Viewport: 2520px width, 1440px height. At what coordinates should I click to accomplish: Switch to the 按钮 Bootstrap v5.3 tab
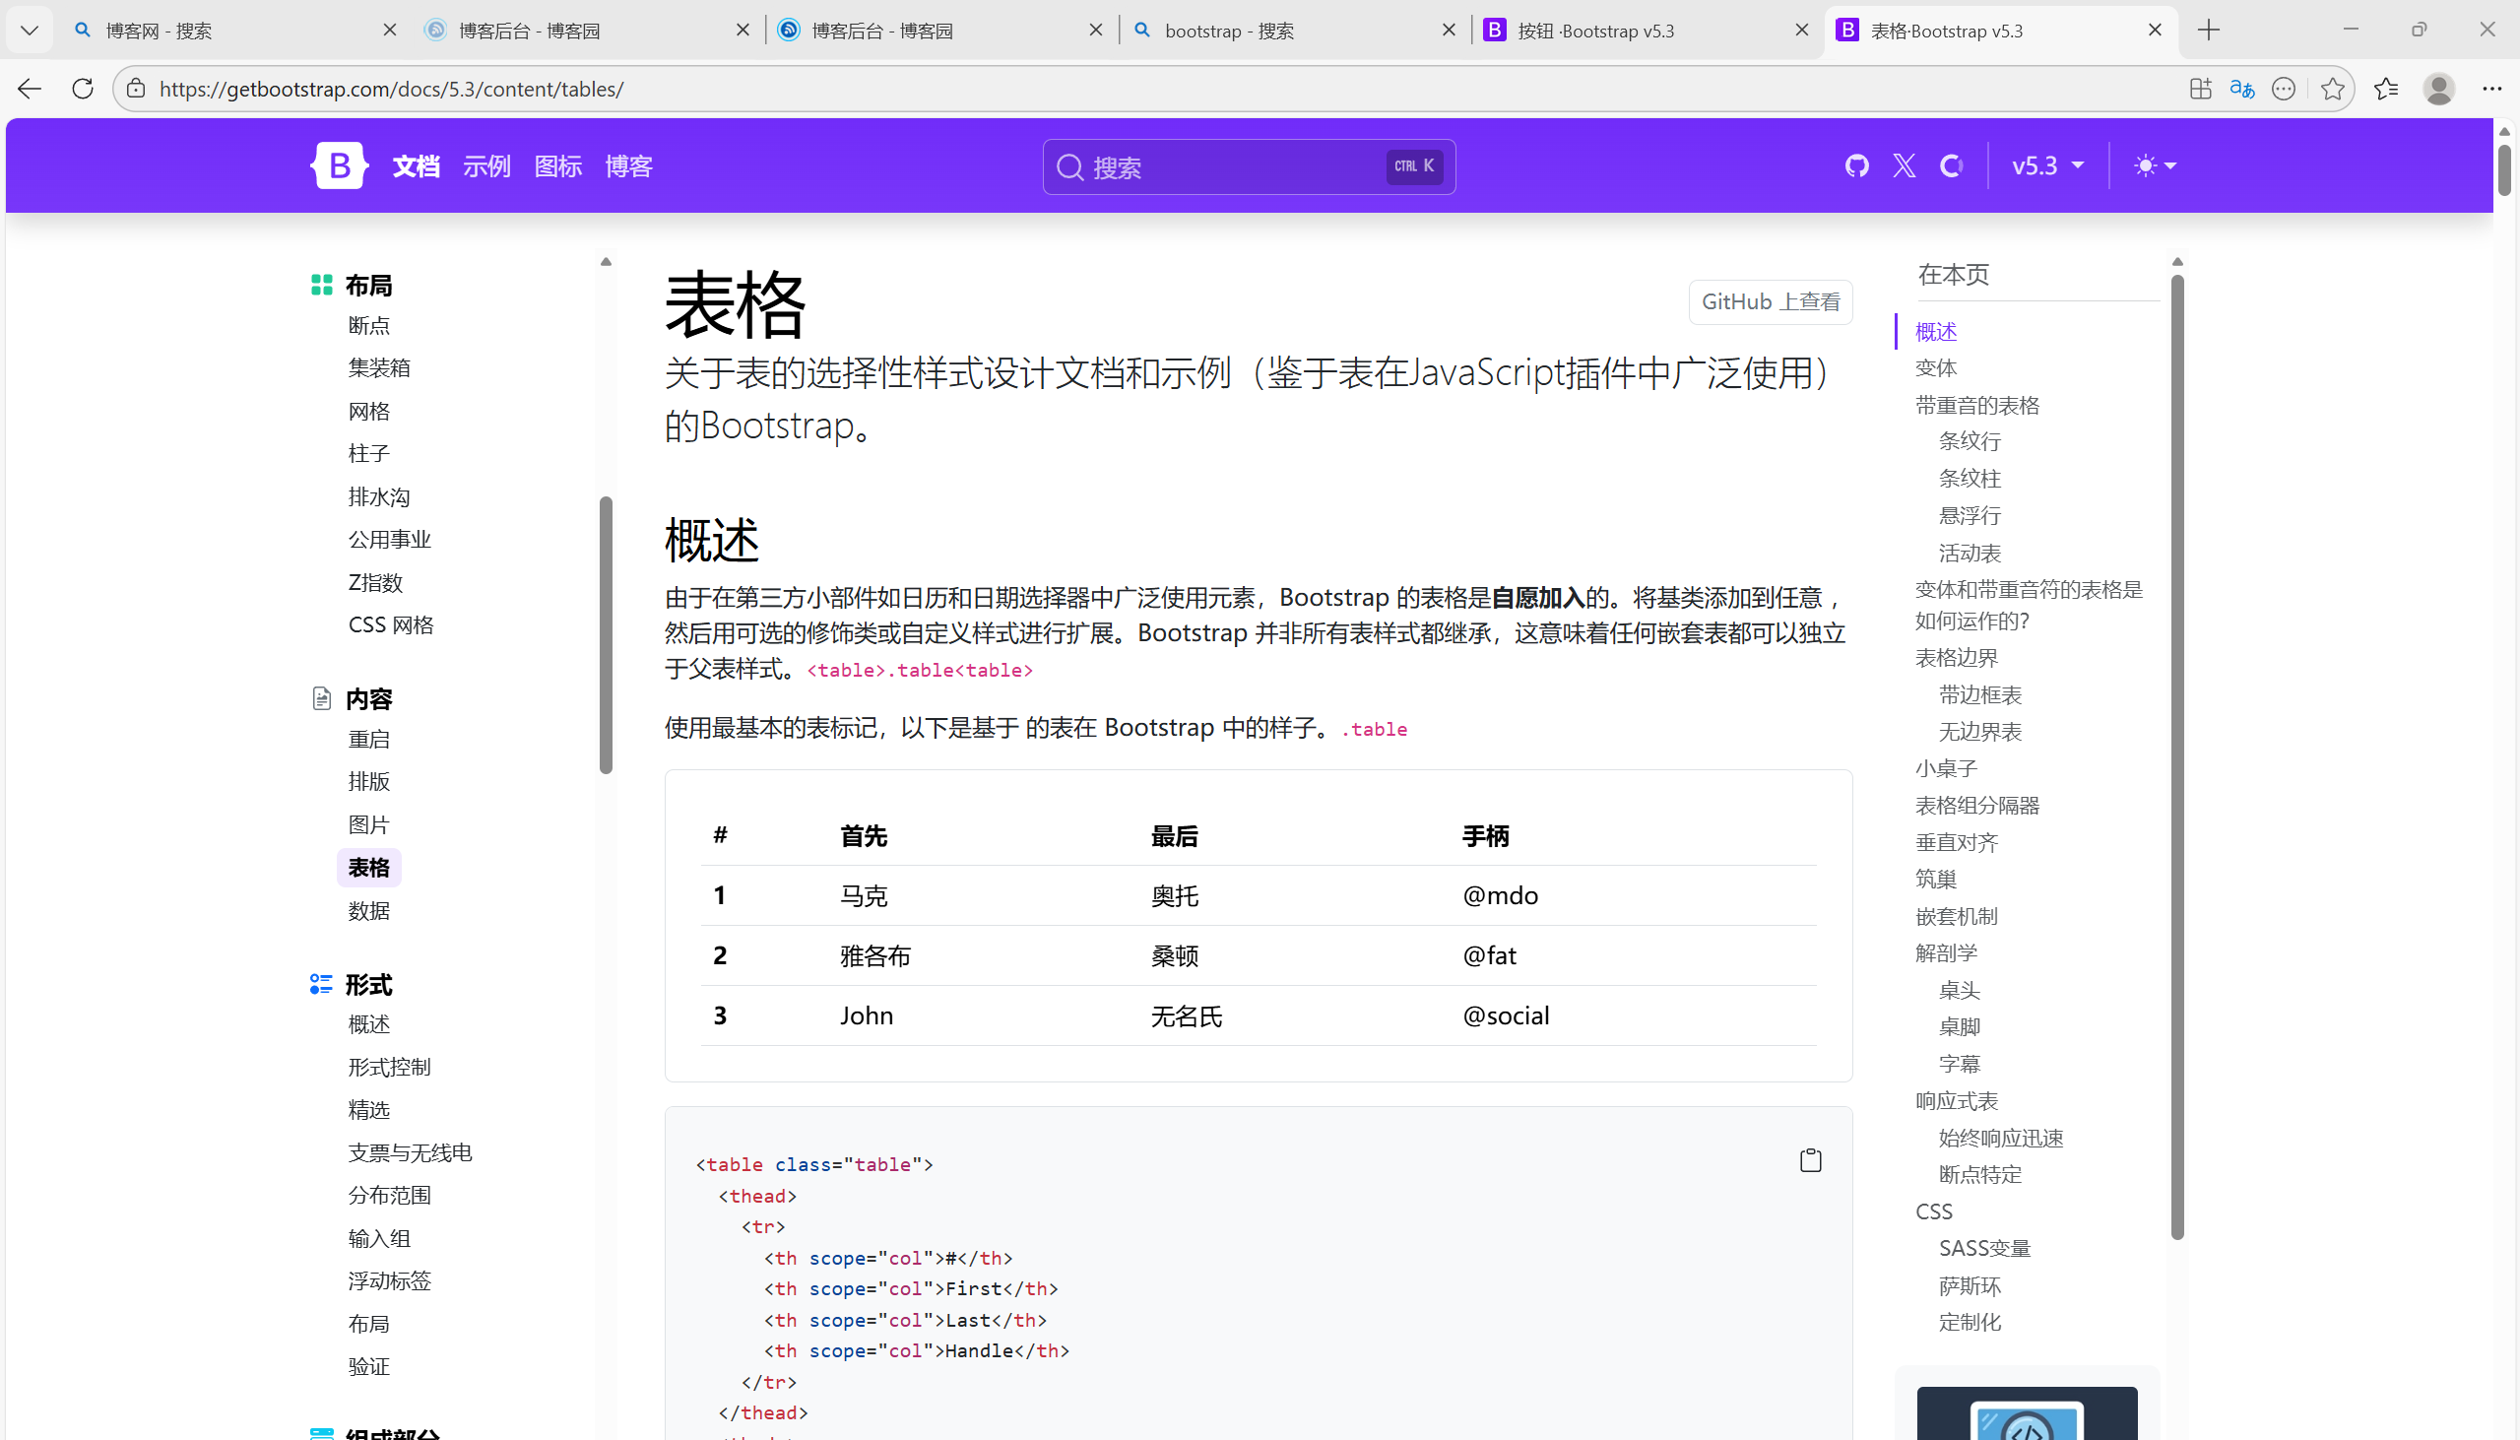click(x=1595, y=31)
